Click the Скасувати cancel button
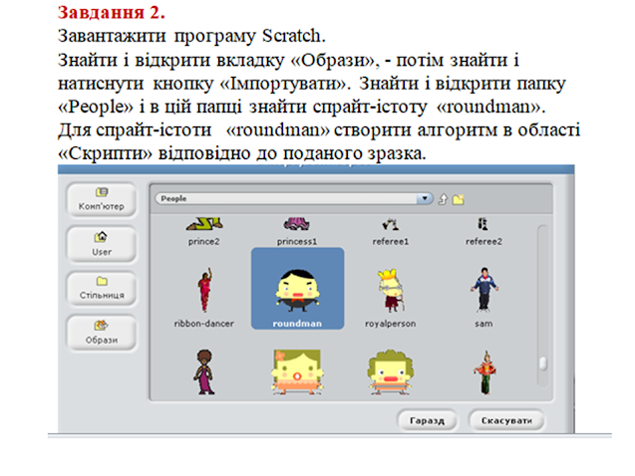 click(x=506, y=420)
